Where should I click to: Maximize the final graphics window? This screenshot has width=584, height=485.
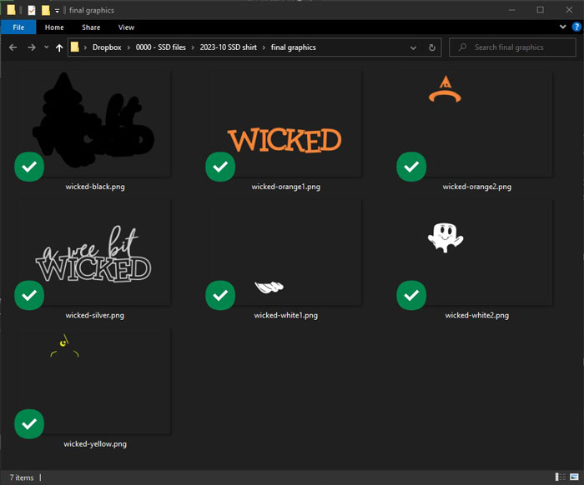point(540,10)
